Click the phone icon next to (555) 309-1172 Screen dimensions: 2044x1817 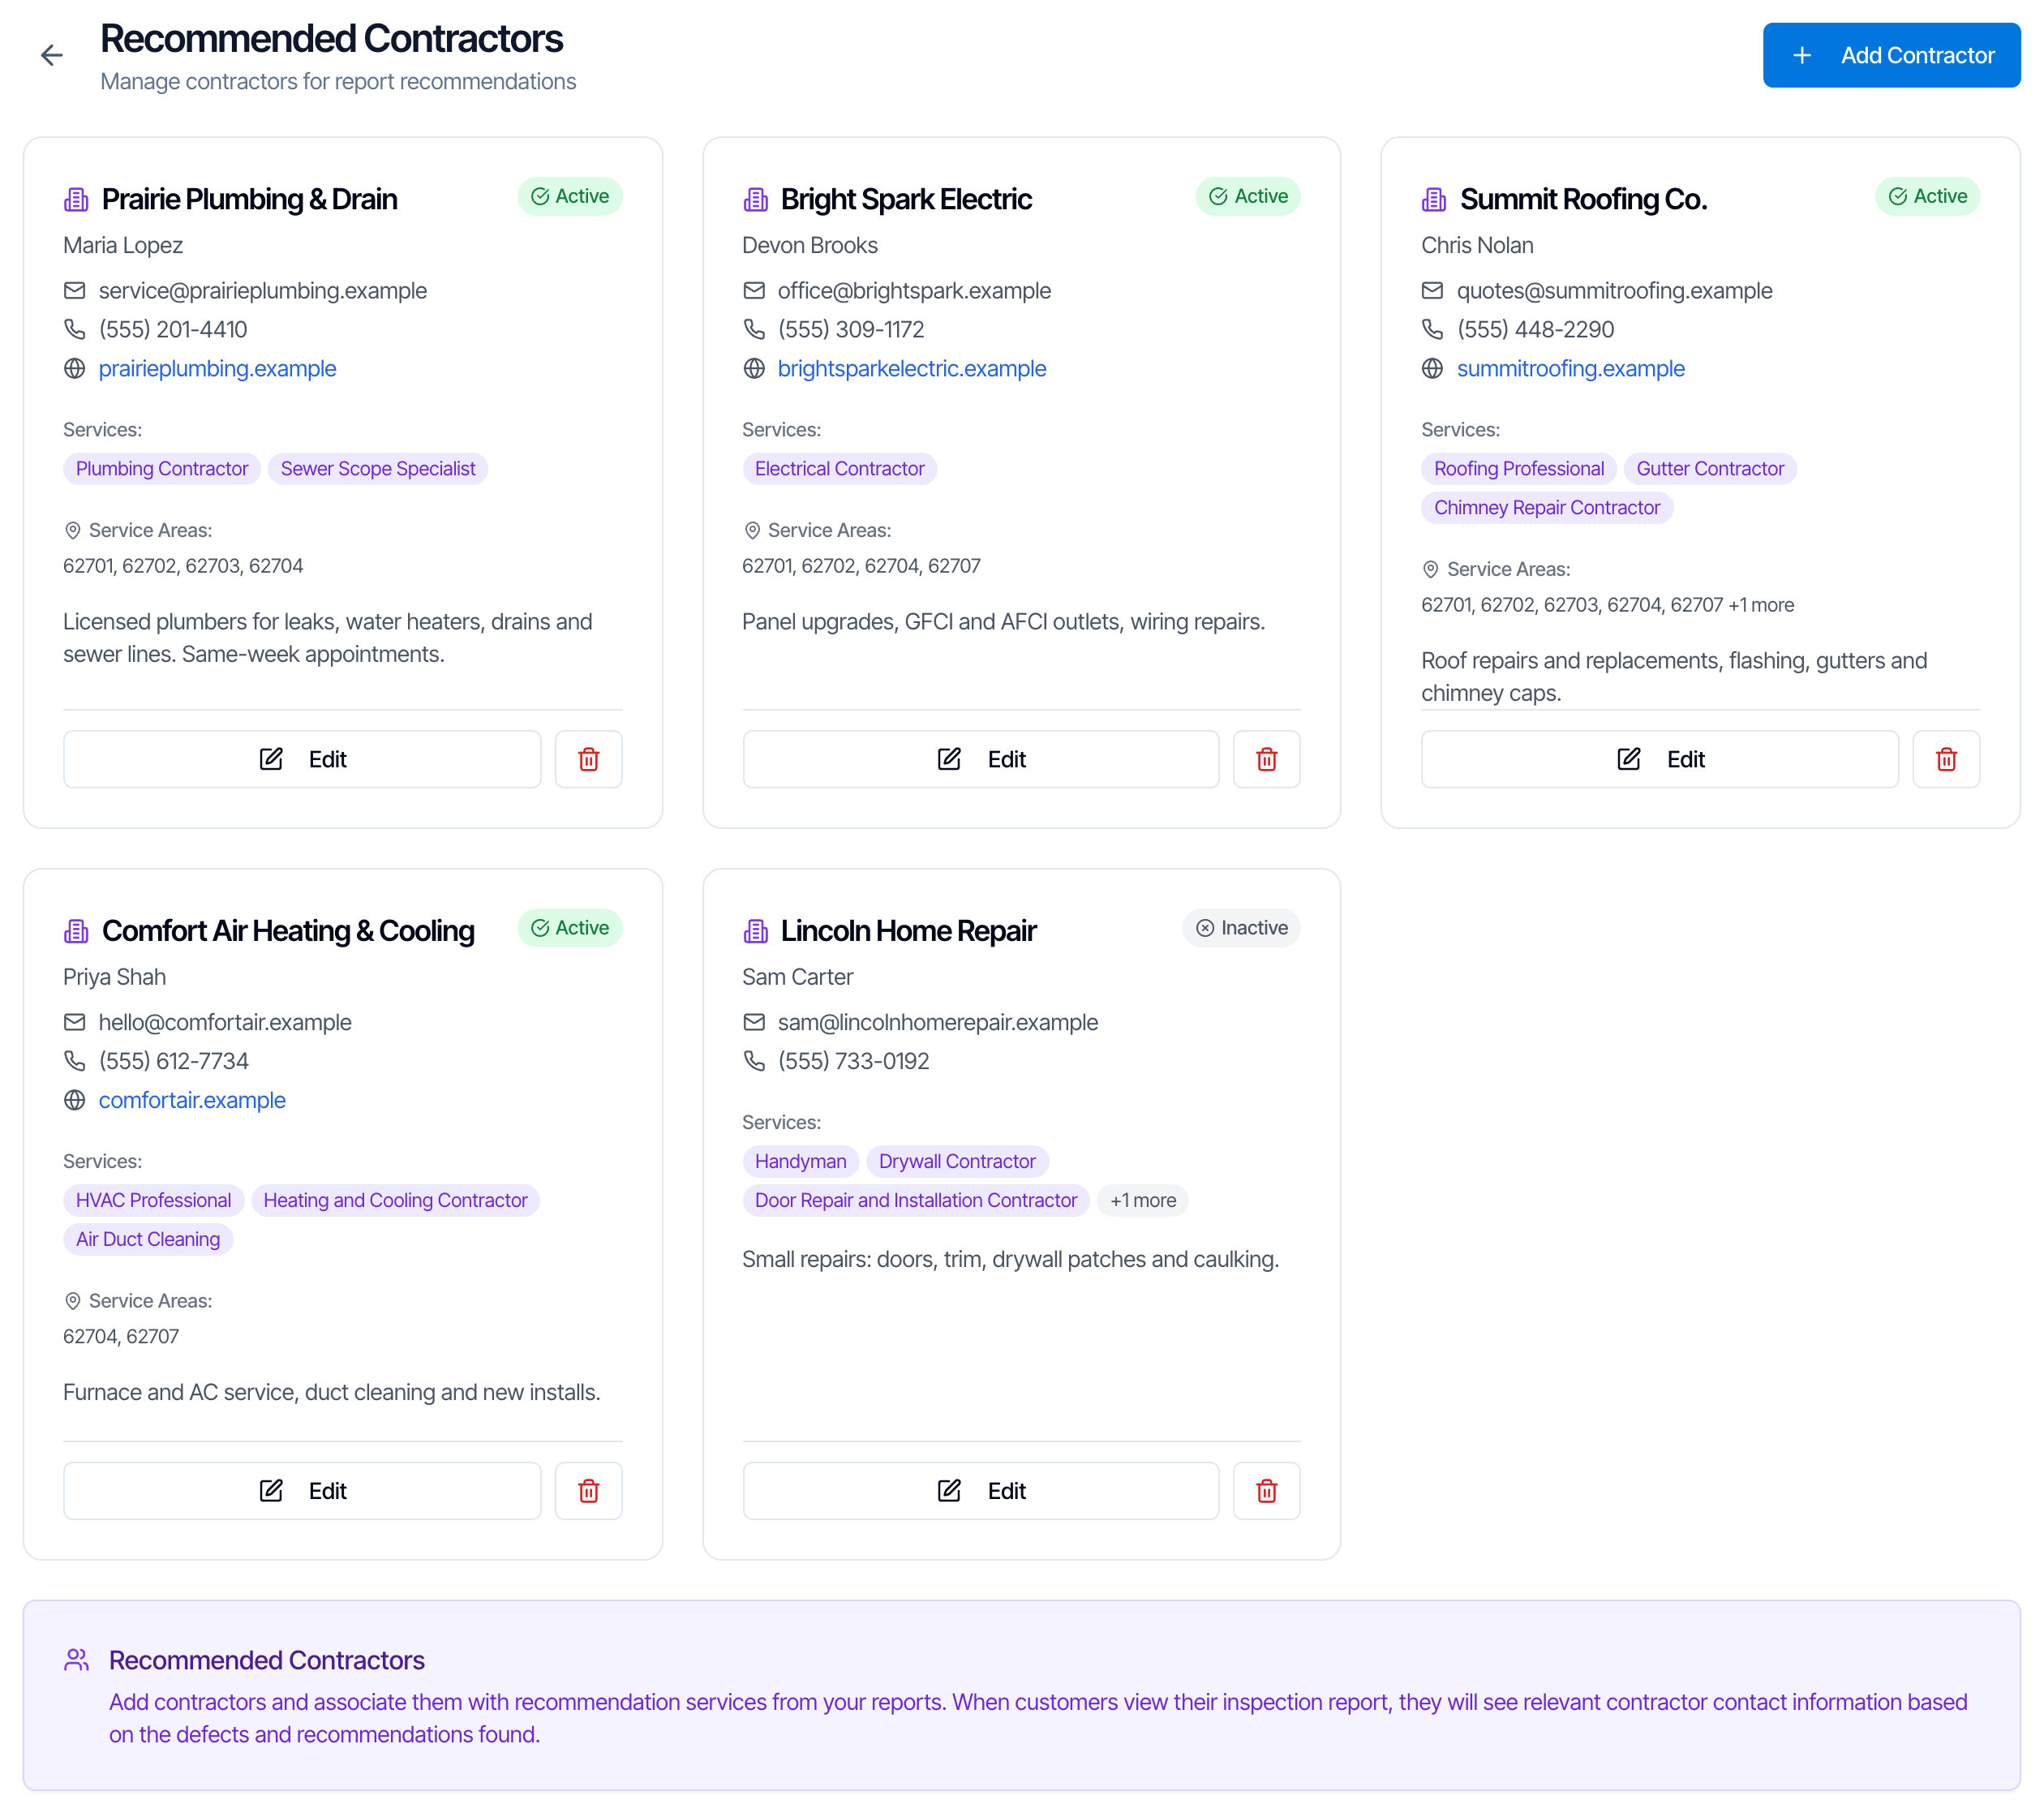pos(754,329)
